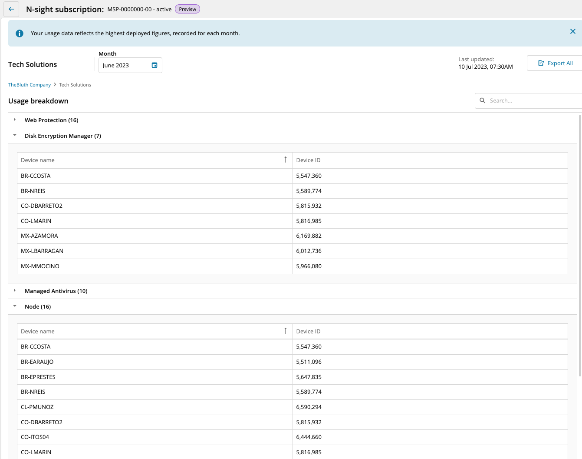Expand the Web Protection (16) section
This screenshot has width=582, height=459.
click(15, 120)
